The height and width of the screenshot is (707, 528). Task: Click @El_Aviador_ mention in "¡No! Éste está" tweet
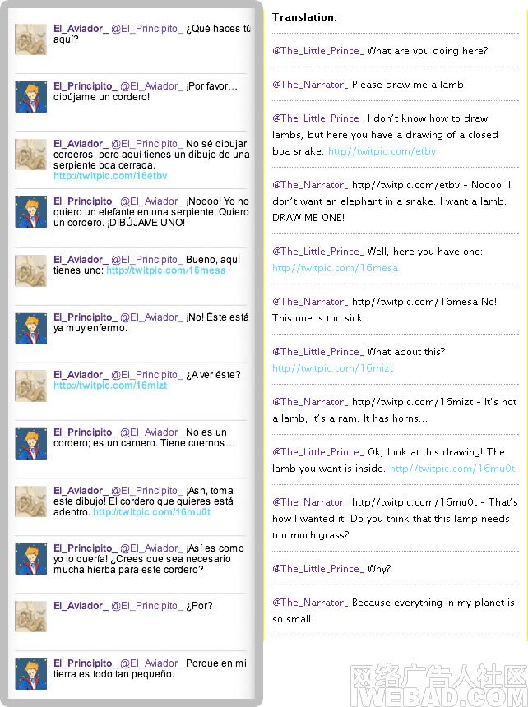click(151, 317)
